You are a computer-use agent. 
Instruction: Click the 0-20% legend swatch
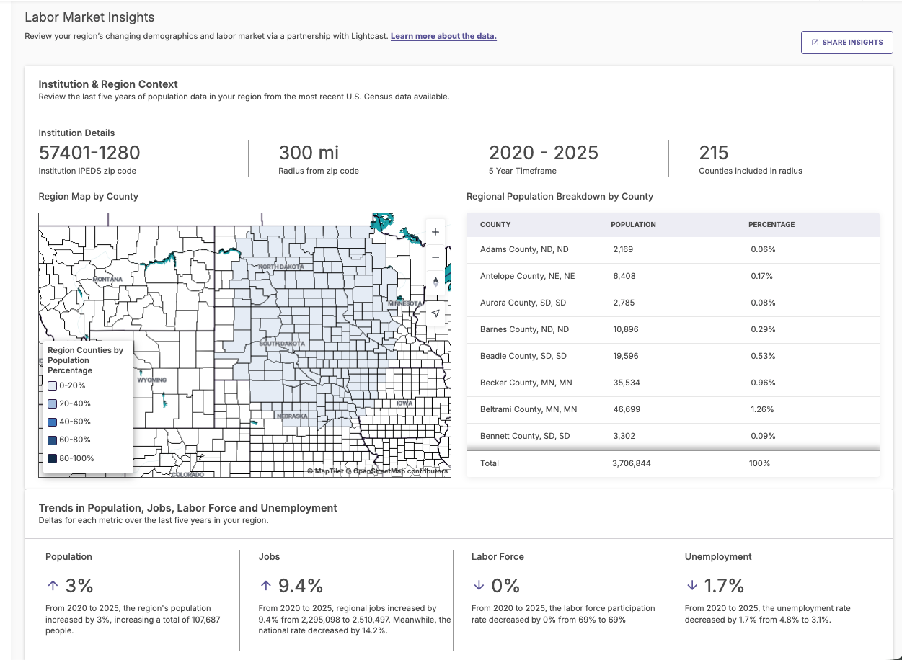[x=52, y=385]
